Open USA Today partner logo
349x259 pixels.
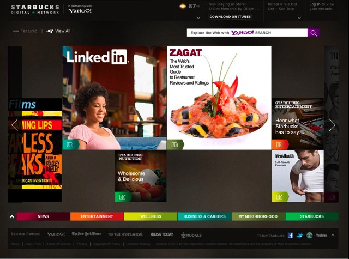pos(162,234)
